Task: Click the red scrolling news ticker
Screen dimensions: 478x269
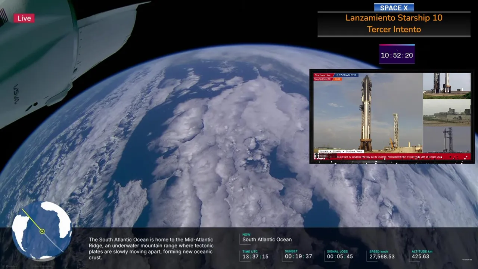Action: point(392,157)
